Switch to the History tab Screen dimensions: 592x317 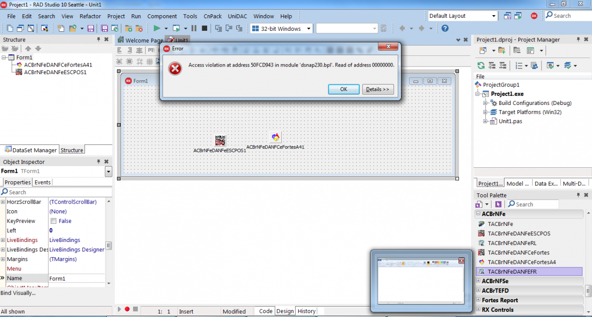click(306, 311)
